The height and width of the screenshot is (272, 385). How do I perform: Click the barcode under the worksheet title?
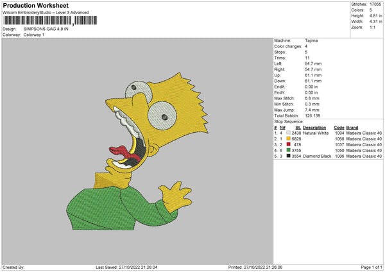pyautogui.click(x=50, y=21)
